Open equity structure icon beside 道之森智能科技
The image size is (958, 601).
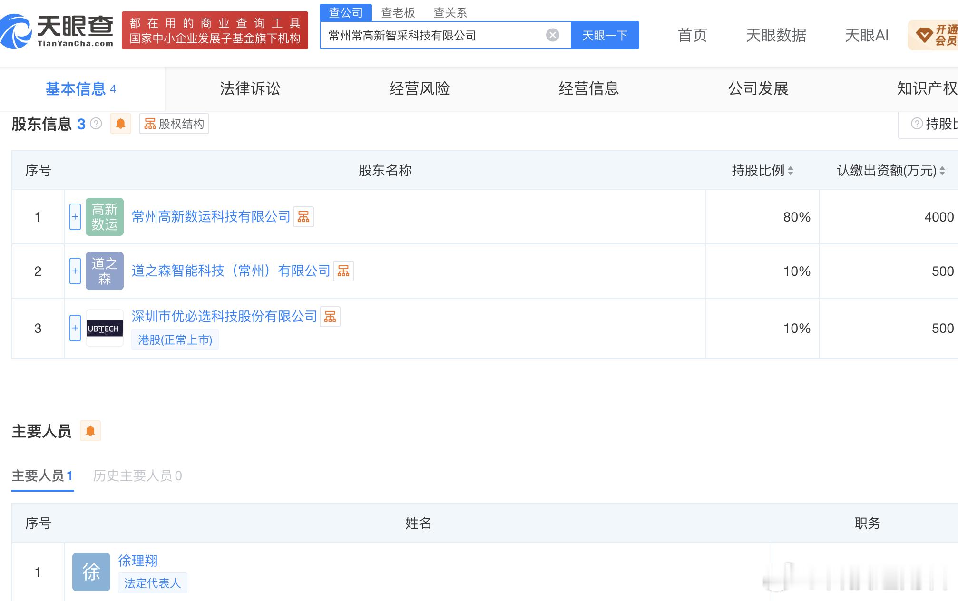343,271
